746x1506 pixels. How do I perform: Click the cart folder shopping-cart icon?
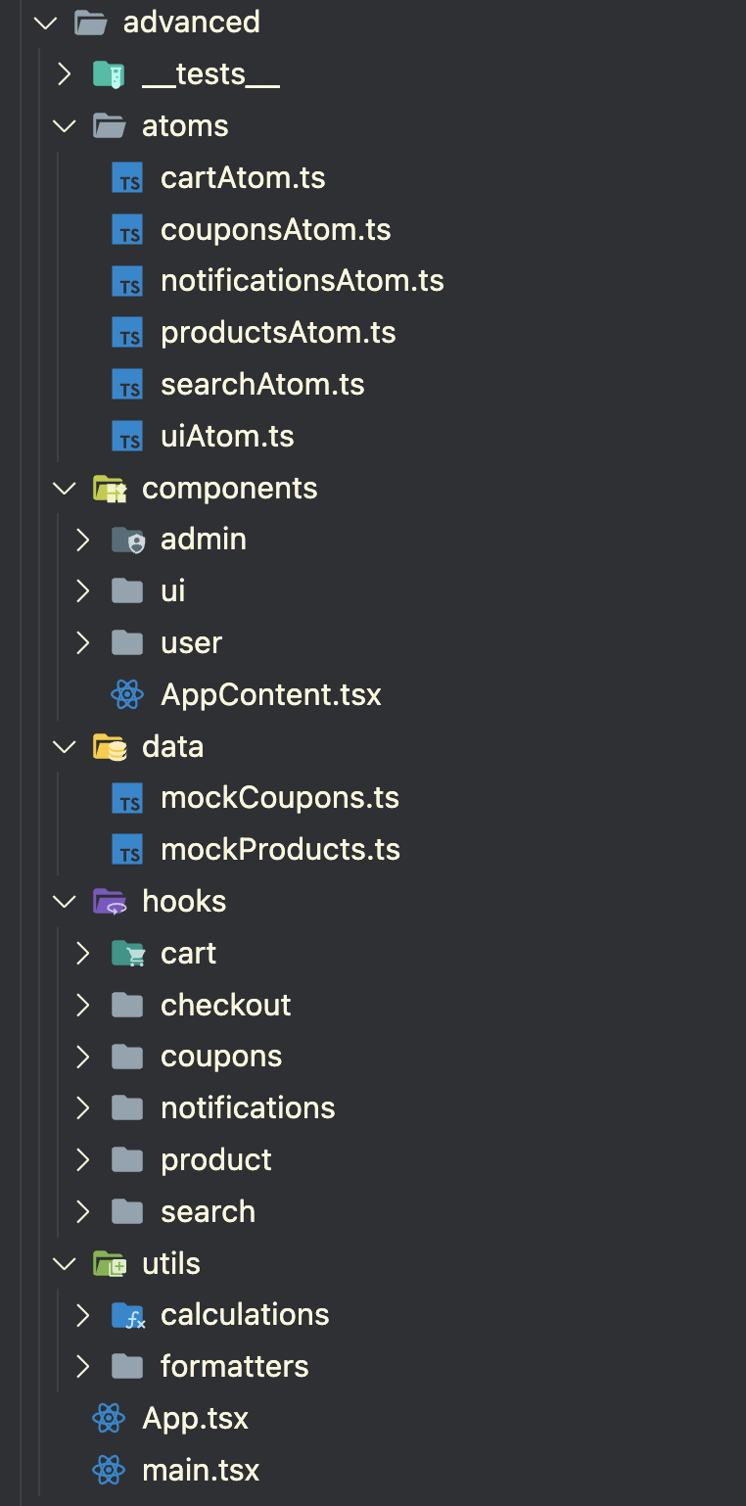128,954
